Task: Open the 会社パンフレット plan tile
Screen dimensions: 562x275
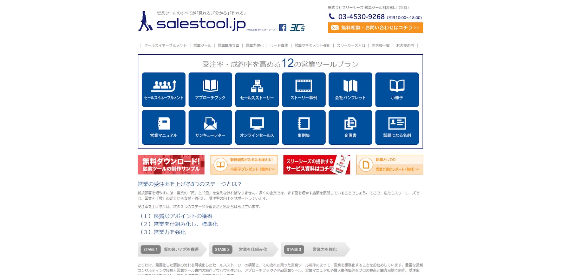Action: (350, 90)
